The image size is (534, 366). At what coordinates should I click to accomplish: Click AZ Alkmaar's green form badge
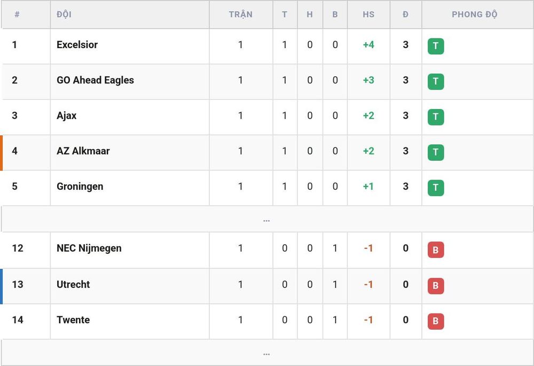(436, 152)
